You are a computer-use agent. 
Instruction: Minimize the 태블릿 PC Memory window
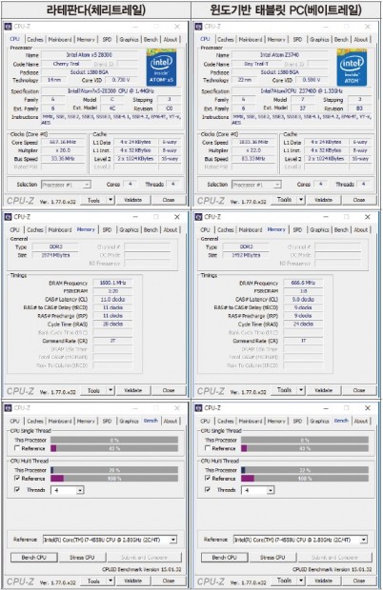point(326,217)
